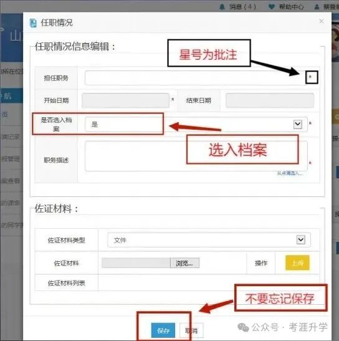Click the yellow 上传 upload button
Screen dimensions: 339x341
(297, 262)
